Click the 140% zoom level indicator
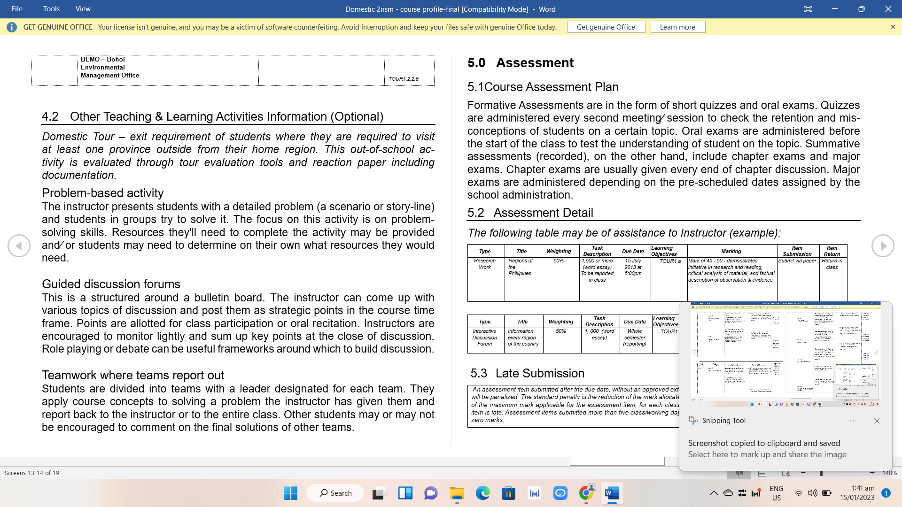 [x=889, y=473]
